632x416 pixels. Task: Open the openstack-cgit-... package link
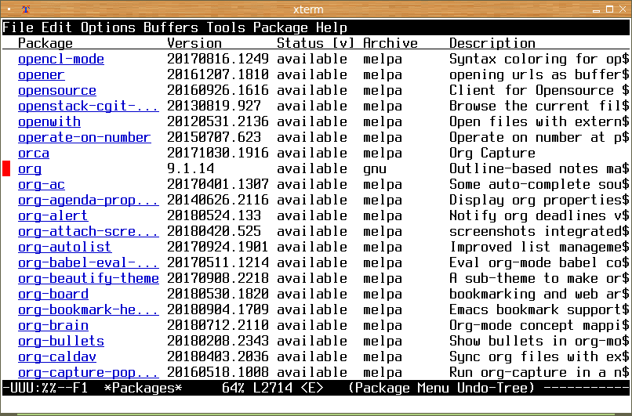pyautogui.click(x=89, y=107)
